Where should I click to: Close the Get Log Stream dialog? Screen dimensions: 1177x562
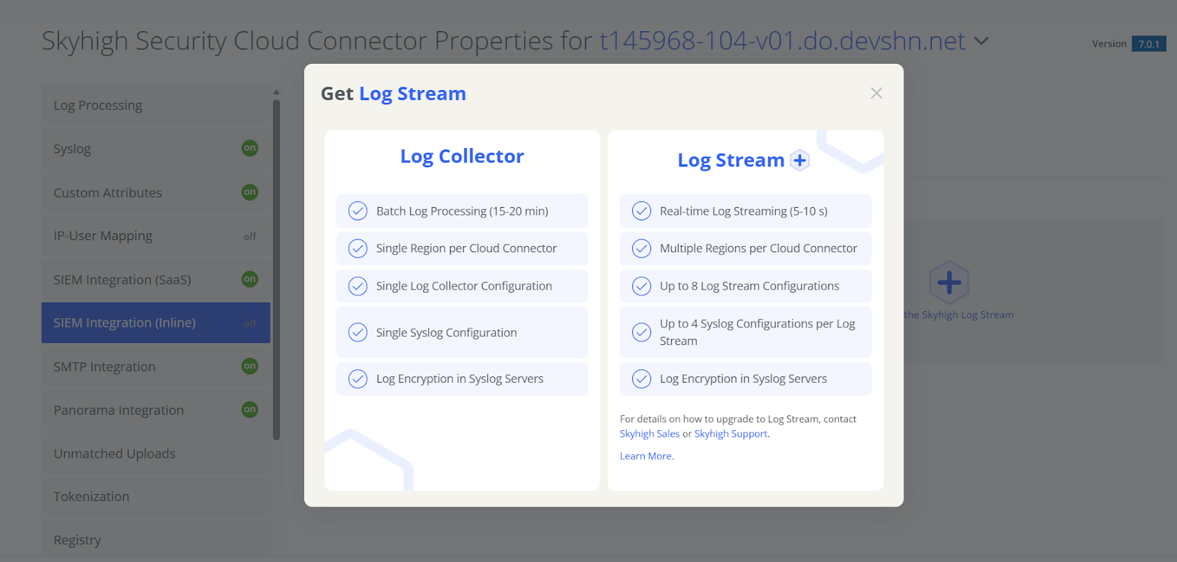pos(877,94)
